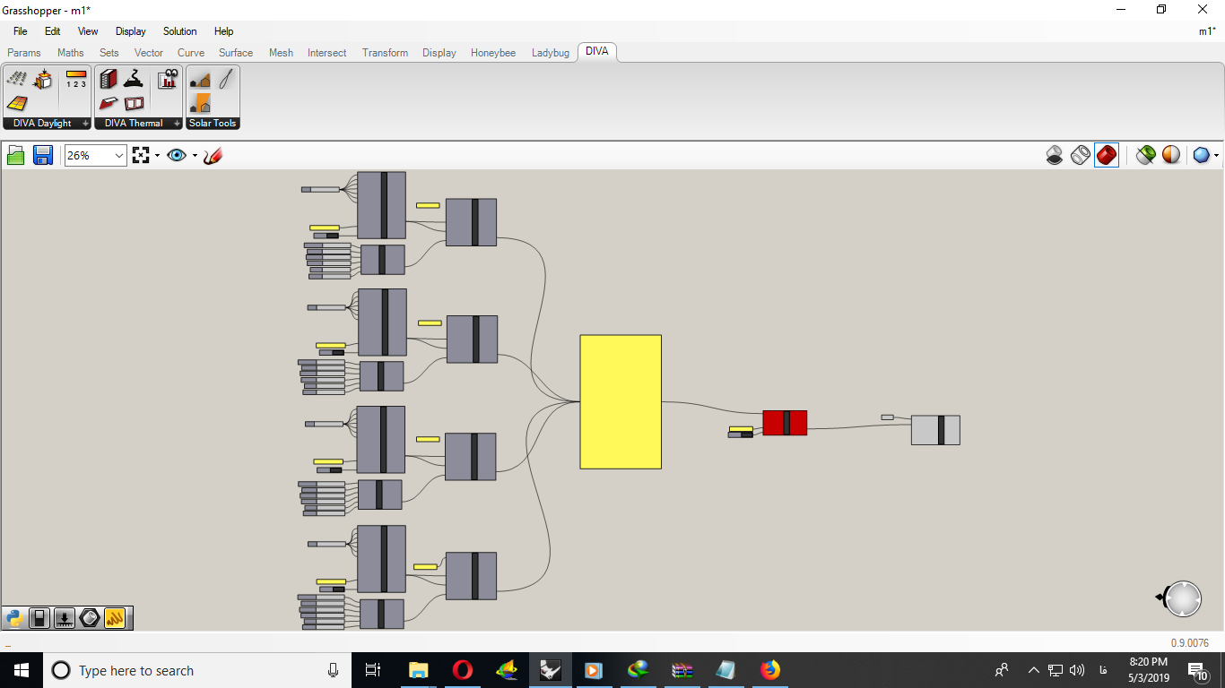Select the orange solar envelope house icon
The width and height of the screenshot is (1225, 688).
[200, 103]
